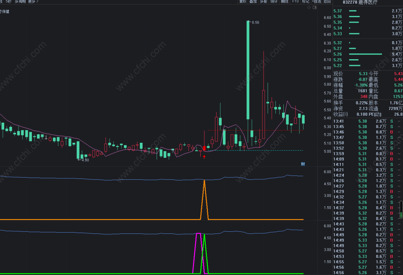This screenshot has width=403, height=275.
Task: Click 返回 back button
Action: tap(327, 2)
